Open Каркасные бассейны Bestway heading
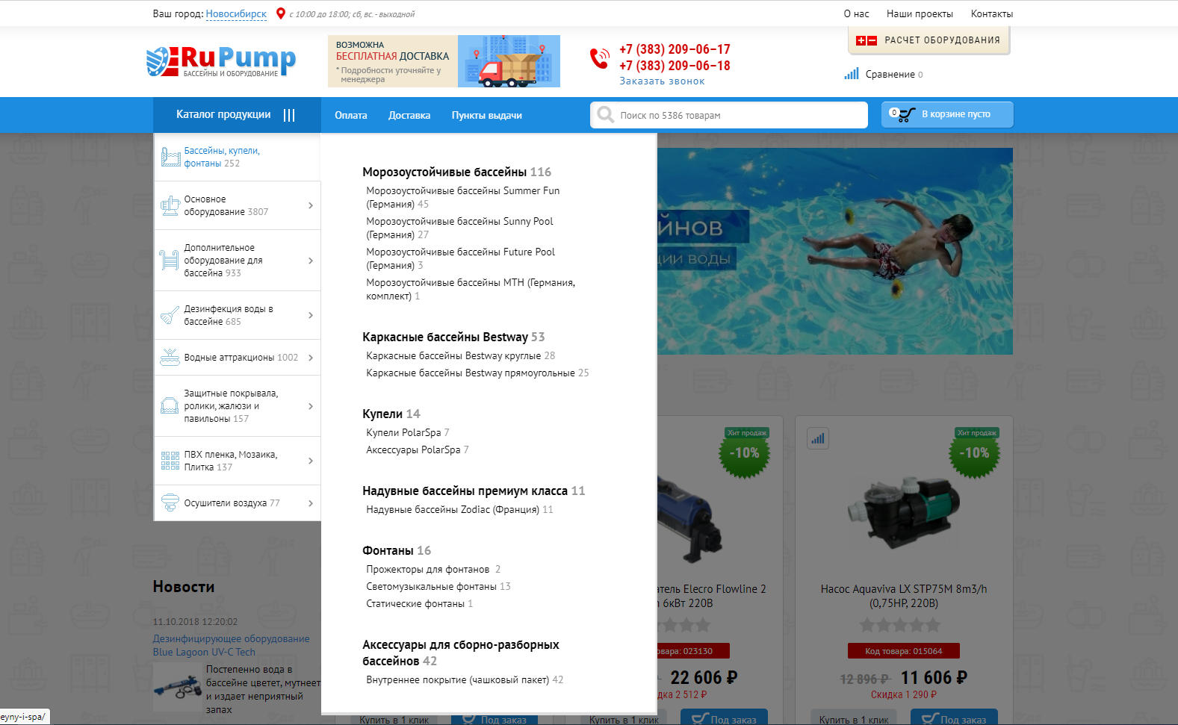Viewport: 1178px width, 725px height. (445, 337)
